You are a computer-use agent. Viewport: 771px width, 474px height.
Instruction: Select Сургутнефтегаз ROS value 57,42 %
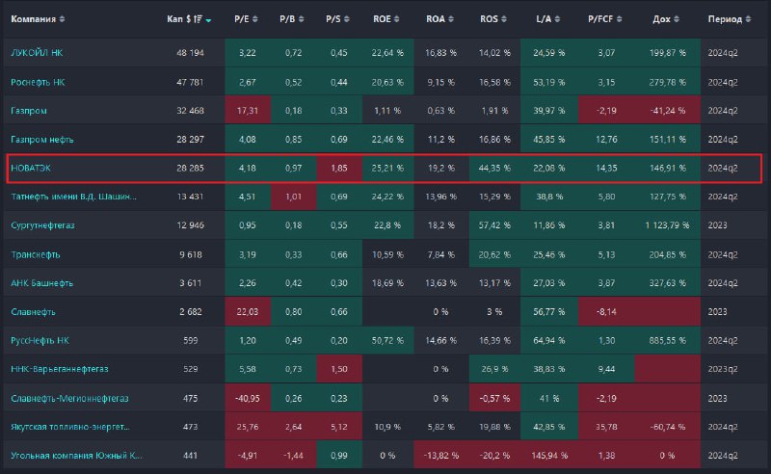coord(494,225)
